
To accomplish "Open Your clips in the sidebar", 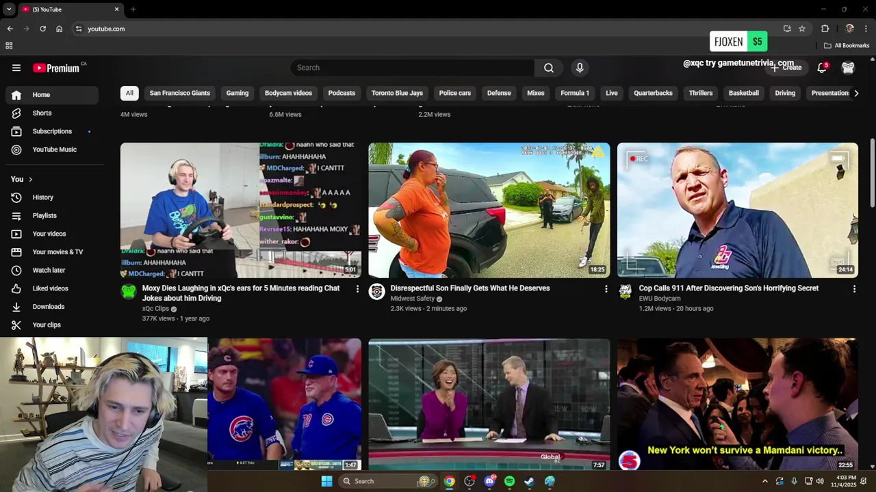I will click(52, 325).
